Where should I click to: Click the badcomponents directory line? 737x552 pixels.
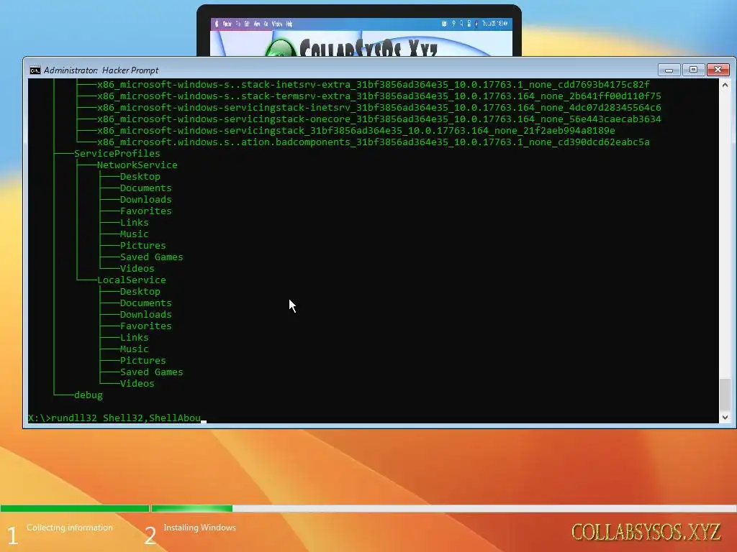pyautogui.click(x=374, y=142)
